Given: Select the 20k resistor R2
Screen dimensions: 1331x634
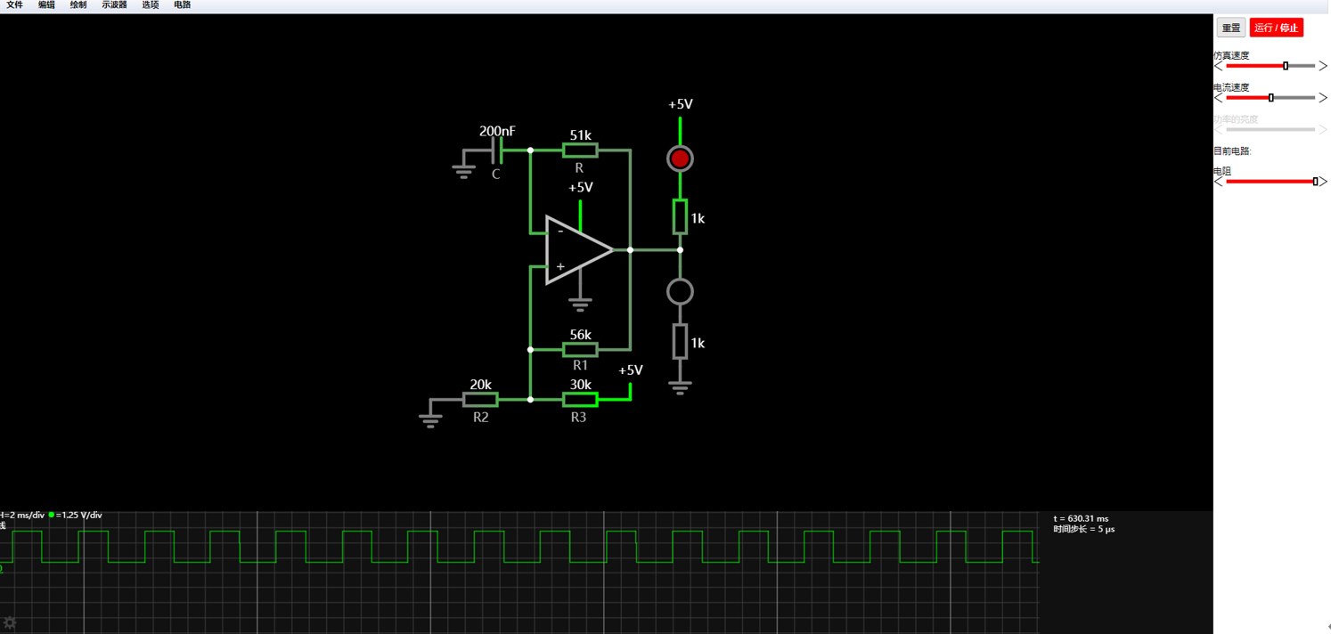Looking at the screenshot, I should (x=480, y=400).
